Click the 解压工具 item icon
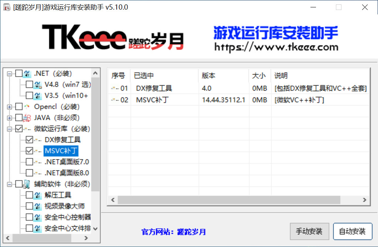 coord(38,195)
